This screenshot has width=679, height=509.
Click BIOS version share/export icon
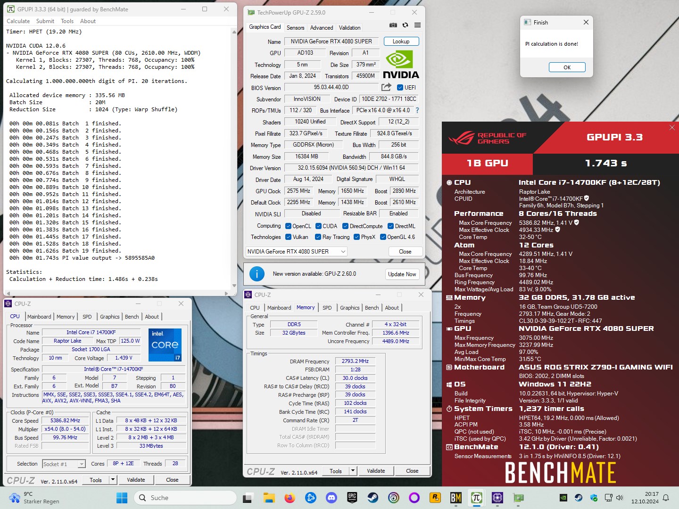386,87
